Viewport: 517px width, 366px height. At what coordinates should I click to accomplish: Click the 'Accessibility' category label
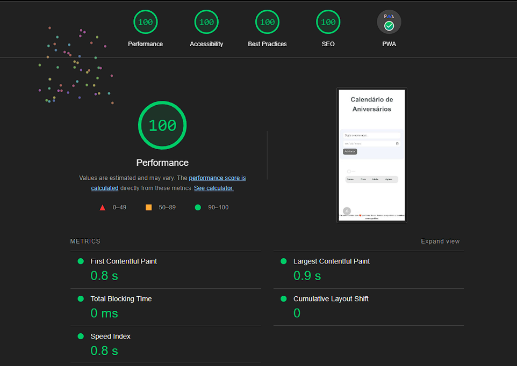(x=206, y=44)
